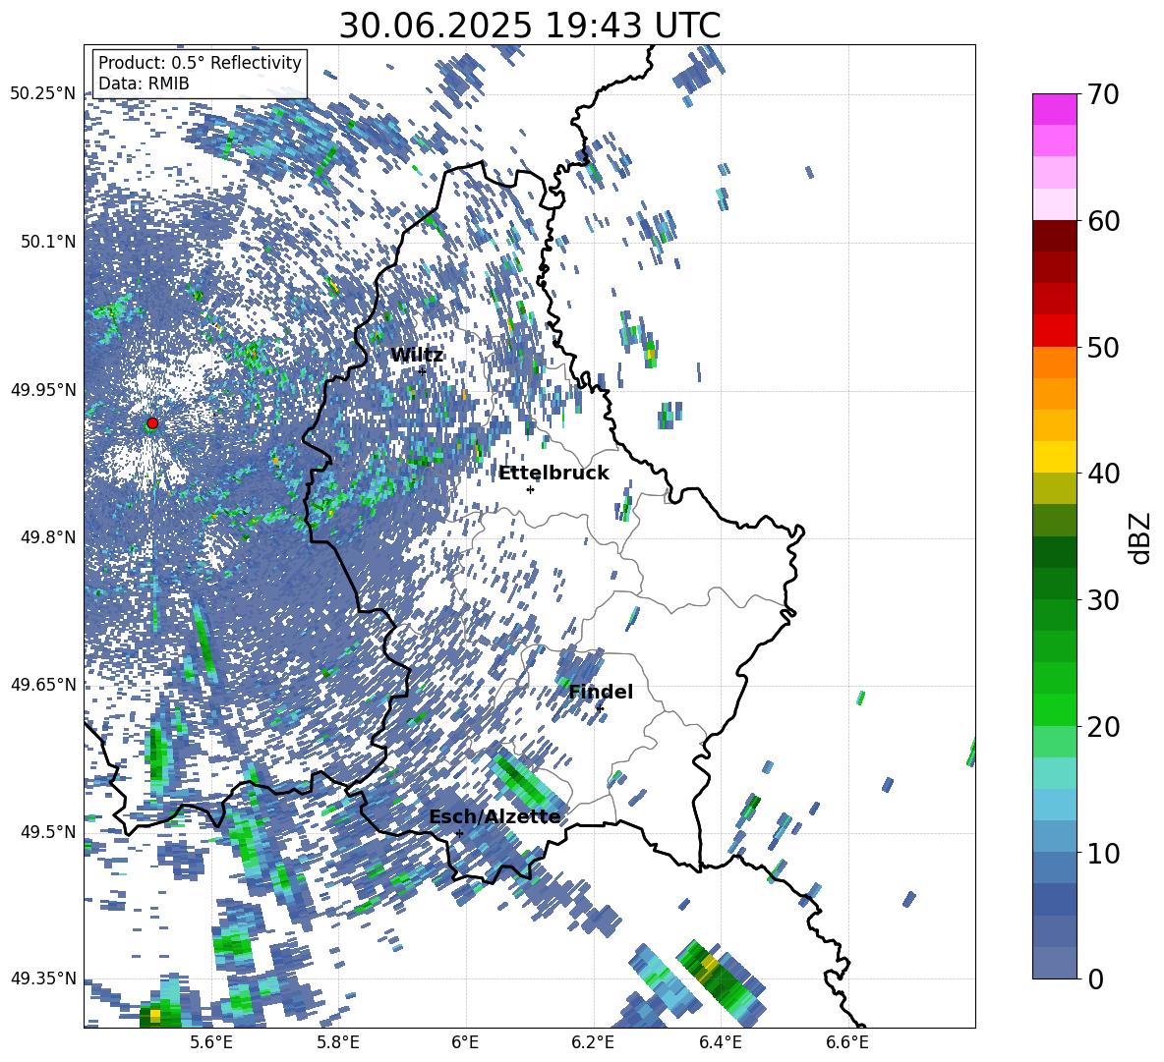
Task: Click the red radar site marker dot
Action: [152, 423]
